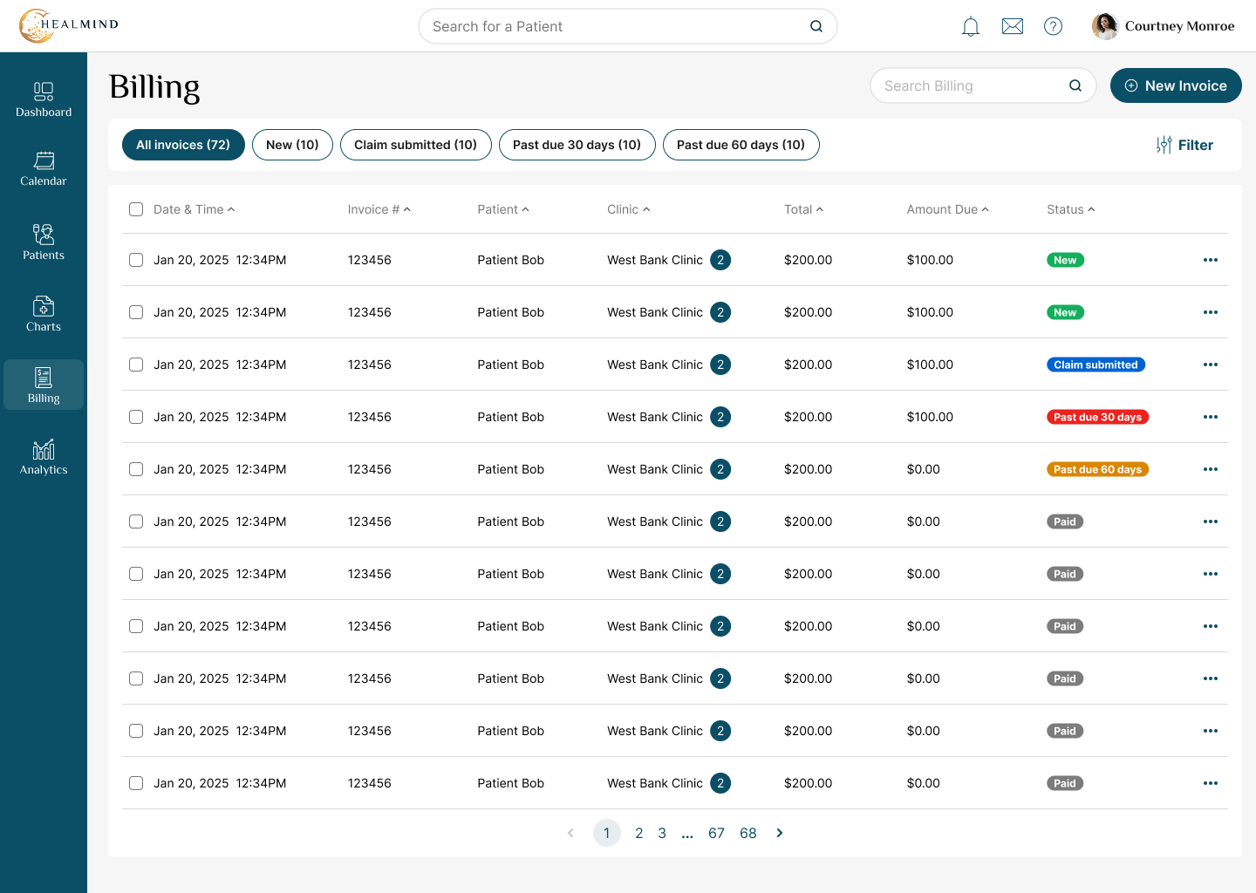Sort by Date & Time column arrow

tap(231, 209)
